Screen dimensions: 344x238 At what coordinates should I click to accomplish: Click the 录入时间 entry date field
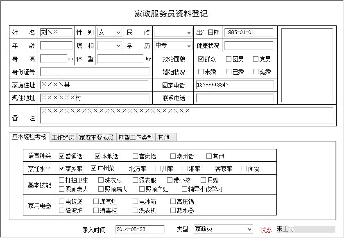click(x=140, y=229)
